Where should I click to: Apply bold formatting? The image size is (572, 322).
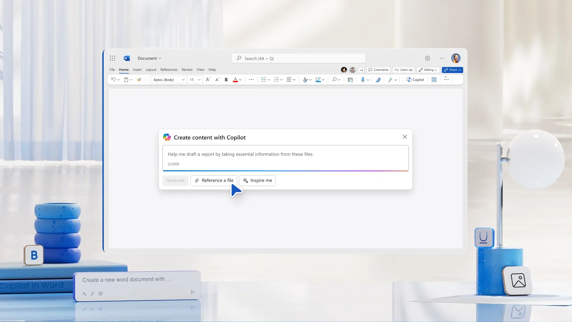click(226, 80)
